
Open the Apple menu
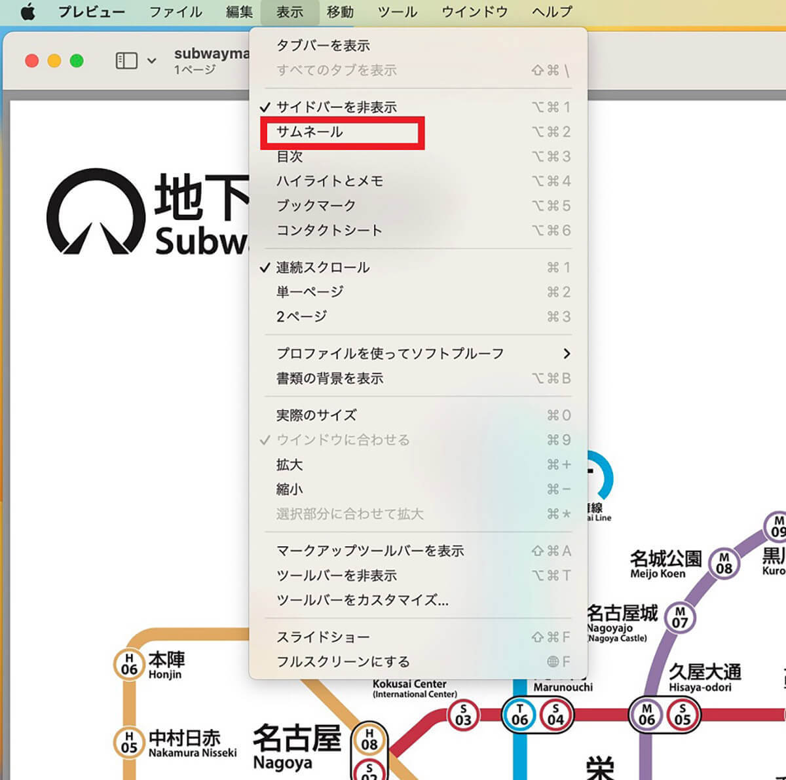coord(28,12)
